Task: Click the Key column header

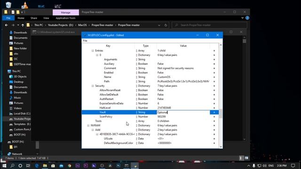Action: tap(108, 46)
